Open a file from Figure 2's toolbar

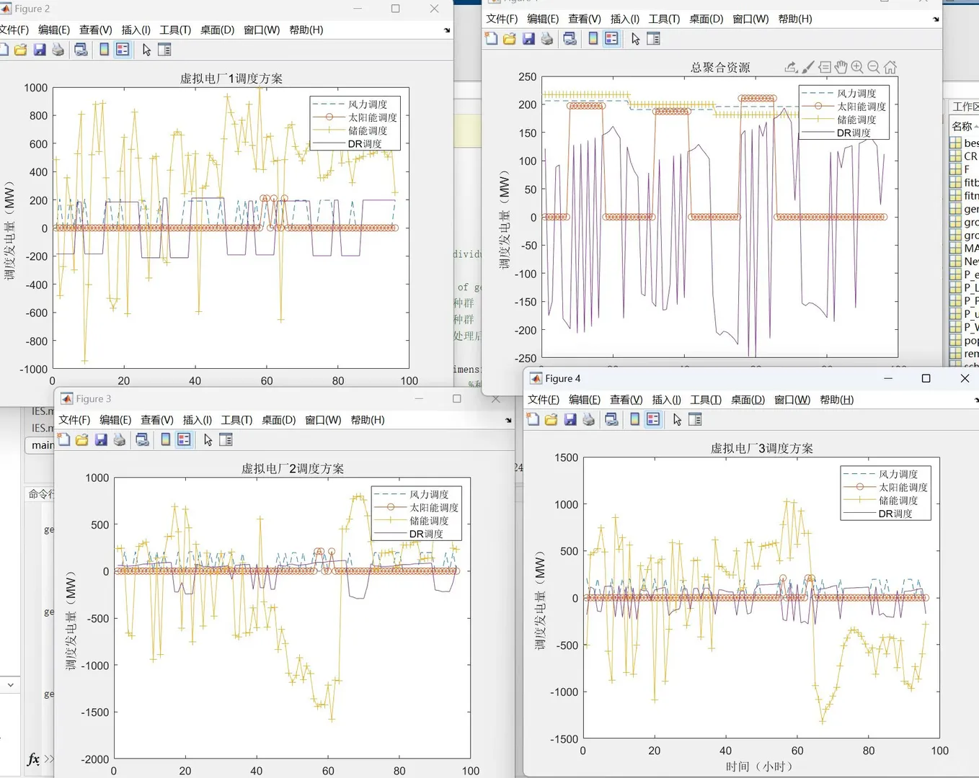pyautogui.click(x=20, y=50)
